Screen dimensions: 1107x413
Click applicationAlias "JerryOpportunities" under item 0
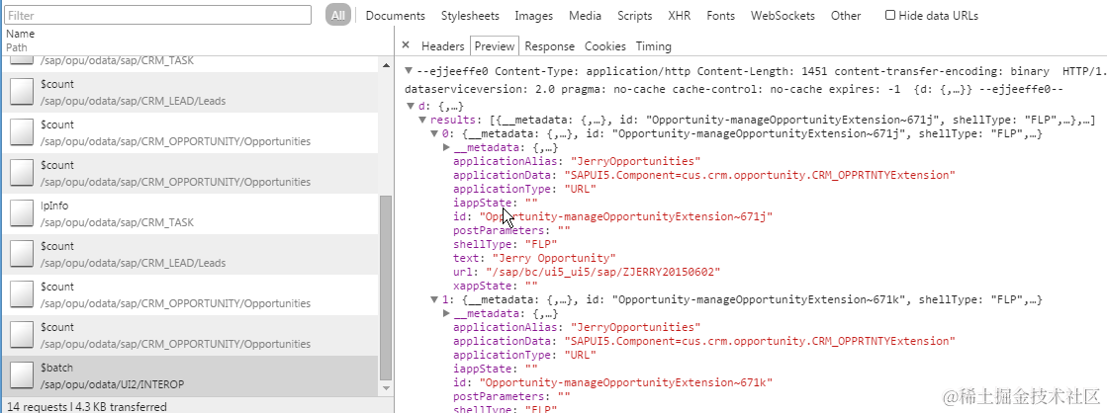click(x=635, y=161)
